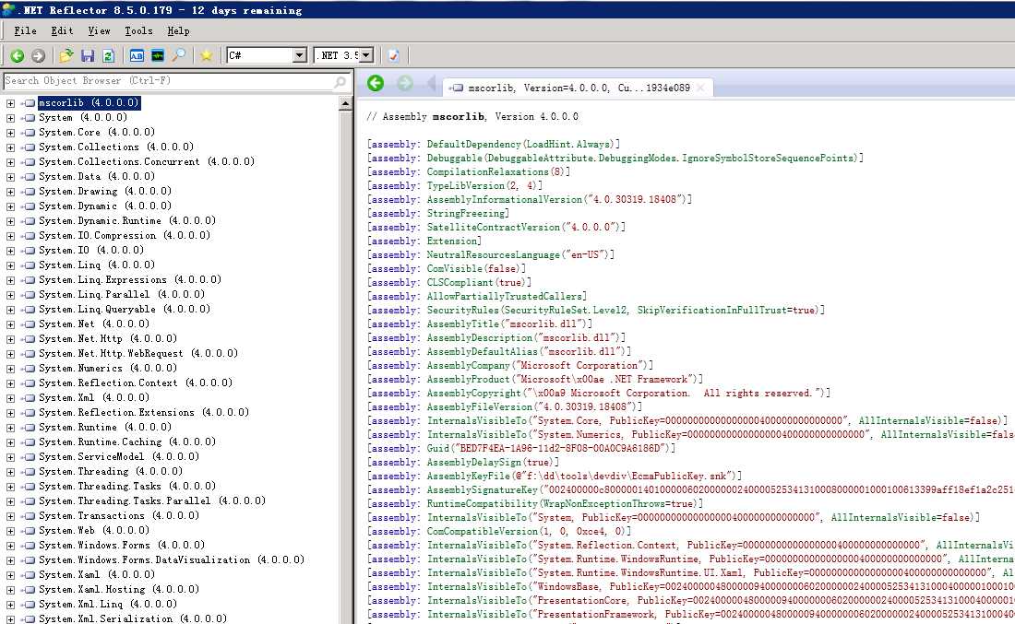Expand the System.Numerics node
1015x624 pixels.
(10, 369)
